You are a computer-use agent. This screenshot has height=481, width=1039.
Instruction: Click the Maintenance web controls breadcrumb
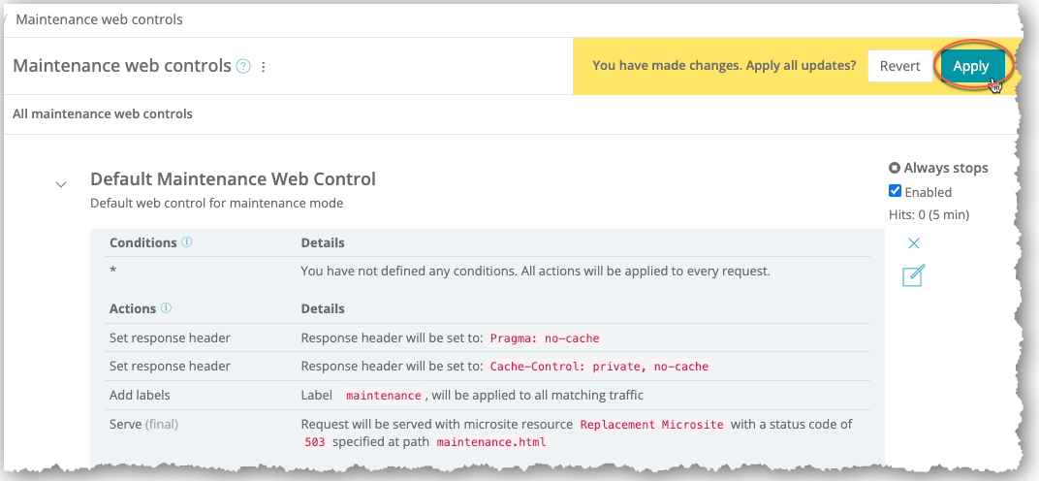(x=99, y=19)
